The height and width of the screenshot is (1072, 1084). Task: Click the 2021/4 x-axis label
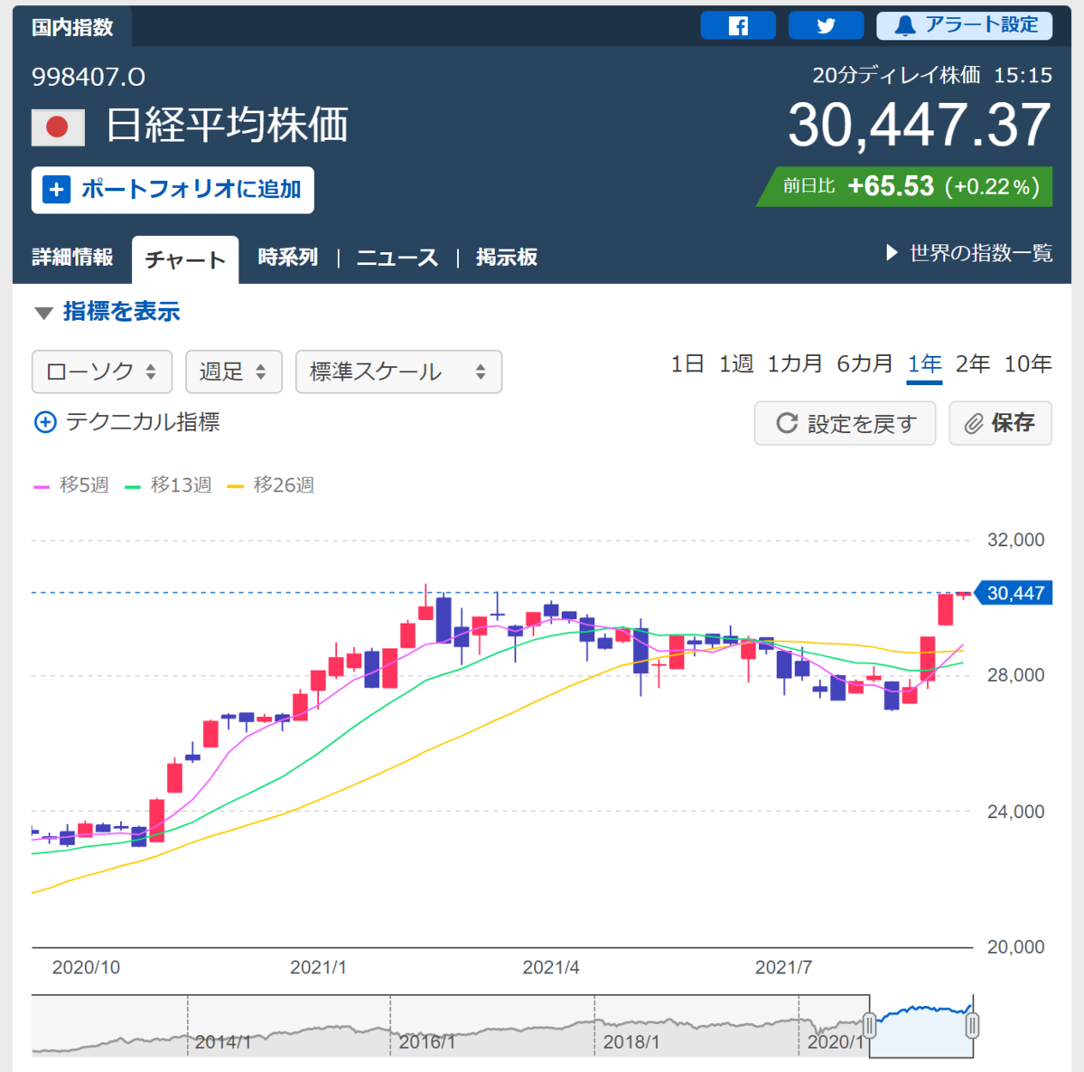[551, 967]
